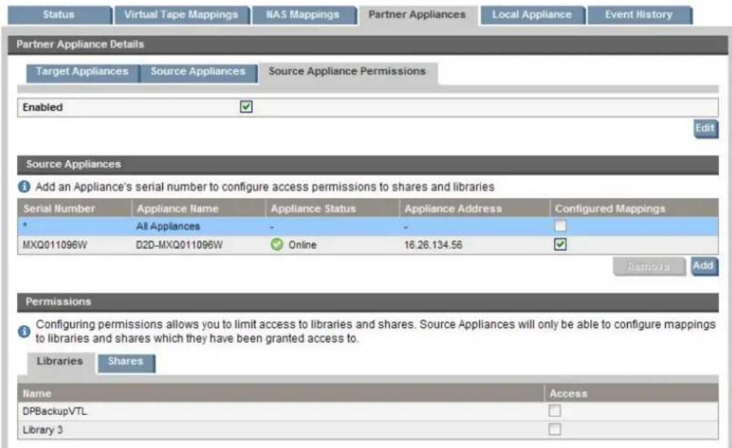
Task: Select the Partner Appliances tab
Action: (417, 15)
